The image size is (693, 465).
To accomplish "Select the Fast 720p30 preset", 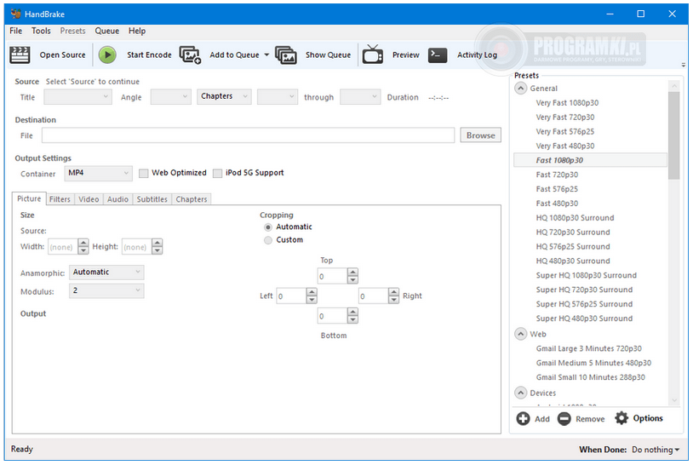I will [557, 175].
